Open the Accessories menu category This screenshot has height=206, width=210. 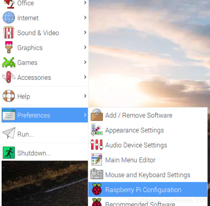pyautogui.click(x=45, y=77)
